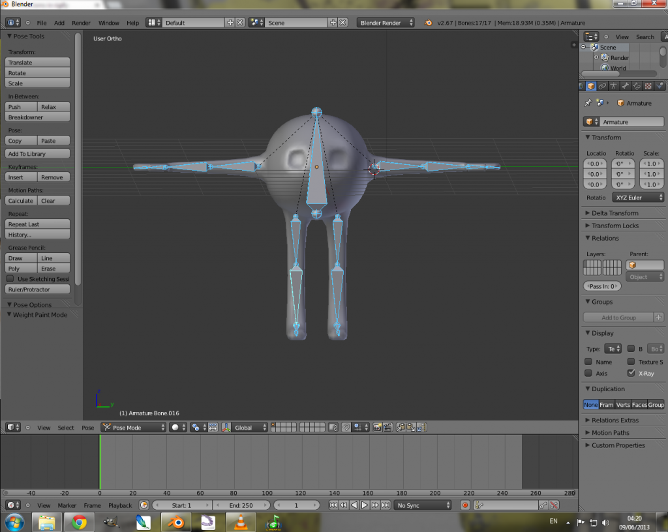Click jump to end frame button
Image resolution: width=668 pixels, height=532 pixels.
point(386,505)
